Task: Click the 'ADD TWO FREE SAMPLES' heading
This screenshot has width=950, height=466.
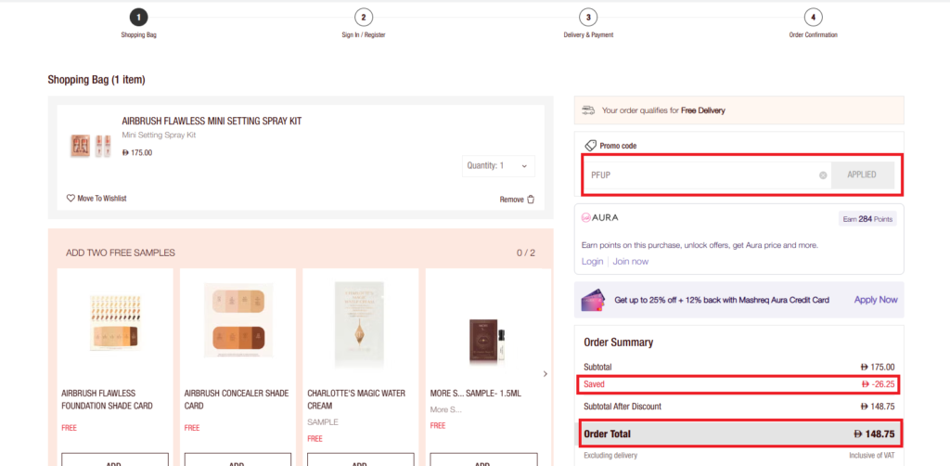Action: 120,252
